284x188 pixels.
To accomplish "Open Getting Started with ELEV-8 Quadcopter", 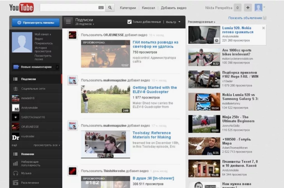I will (x=155, y=90).
